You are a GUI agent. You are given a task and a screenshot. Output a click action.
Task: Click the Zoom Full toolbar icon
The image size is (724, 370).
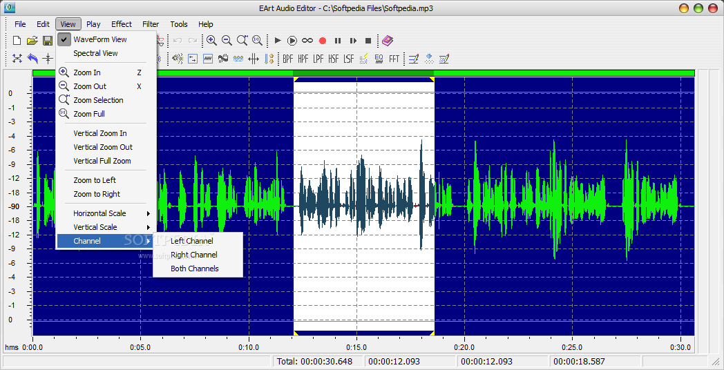[257, 41]
